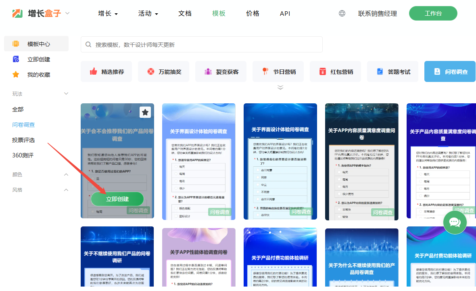The width and height of the screenshot is (476, 291).
Task: Open the 节日营销 category
Action: pos(279,72)
